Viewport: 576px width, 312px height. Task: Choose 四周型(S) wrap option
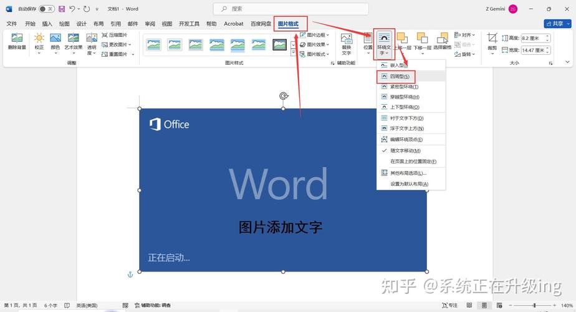[411, 76]
